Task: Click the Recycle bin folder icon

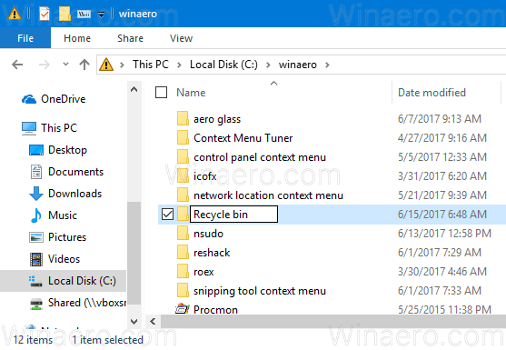Action: click(183, 214)
